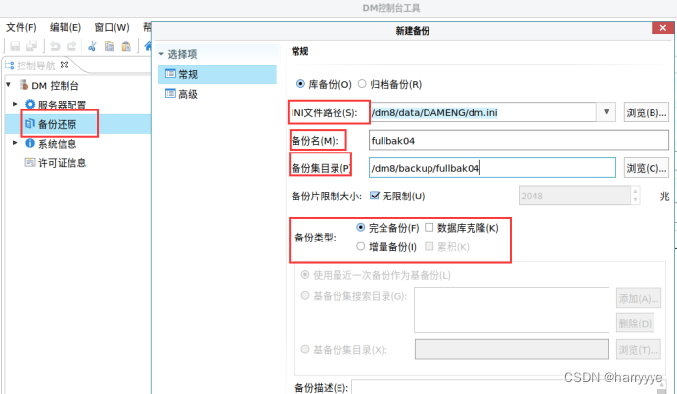Select the 高级 options page
This screenshot has width=677, height=394.
(217, 94)
